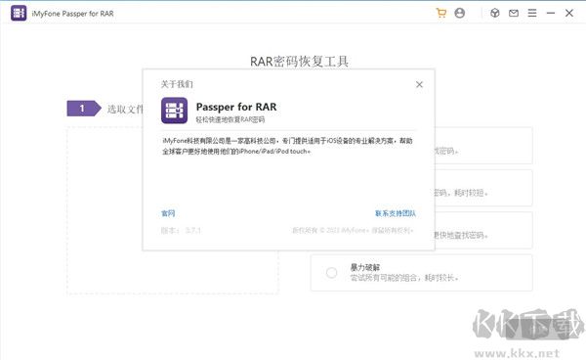Viewport: 586px width, 360px height.
Task: Click the 关于我们 dialog title
Action: pyautogui.click(x=177, y=84)
